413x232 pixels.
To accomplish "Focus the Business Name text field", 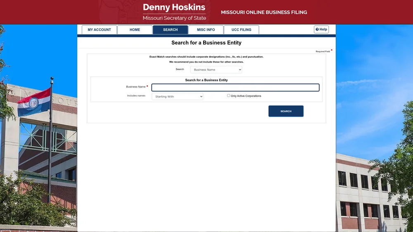I will [x=235, y=87].
